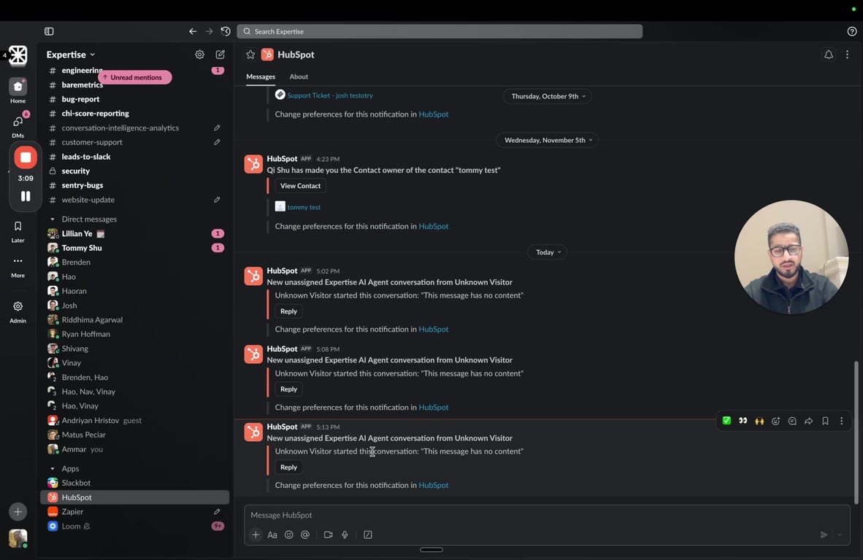Open more actions on 5:13 PM message

click(841, 421)
